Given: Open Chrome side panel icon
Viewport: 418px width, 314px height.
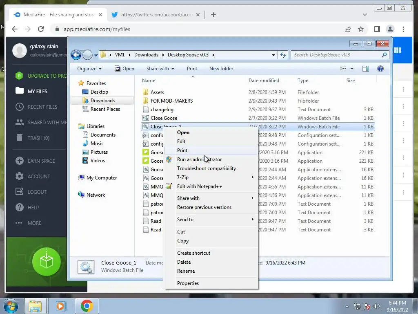Looking at the screenshot, I should tap(377, 29).
